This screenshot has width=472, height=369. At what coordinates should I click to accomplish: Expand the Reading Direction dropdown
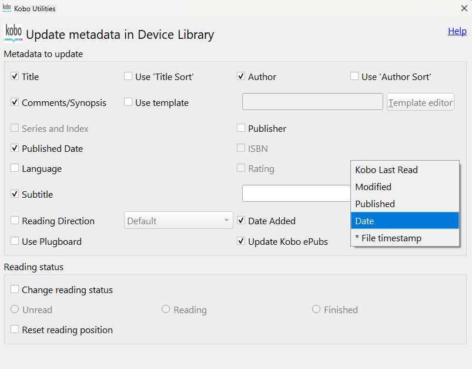178,221
